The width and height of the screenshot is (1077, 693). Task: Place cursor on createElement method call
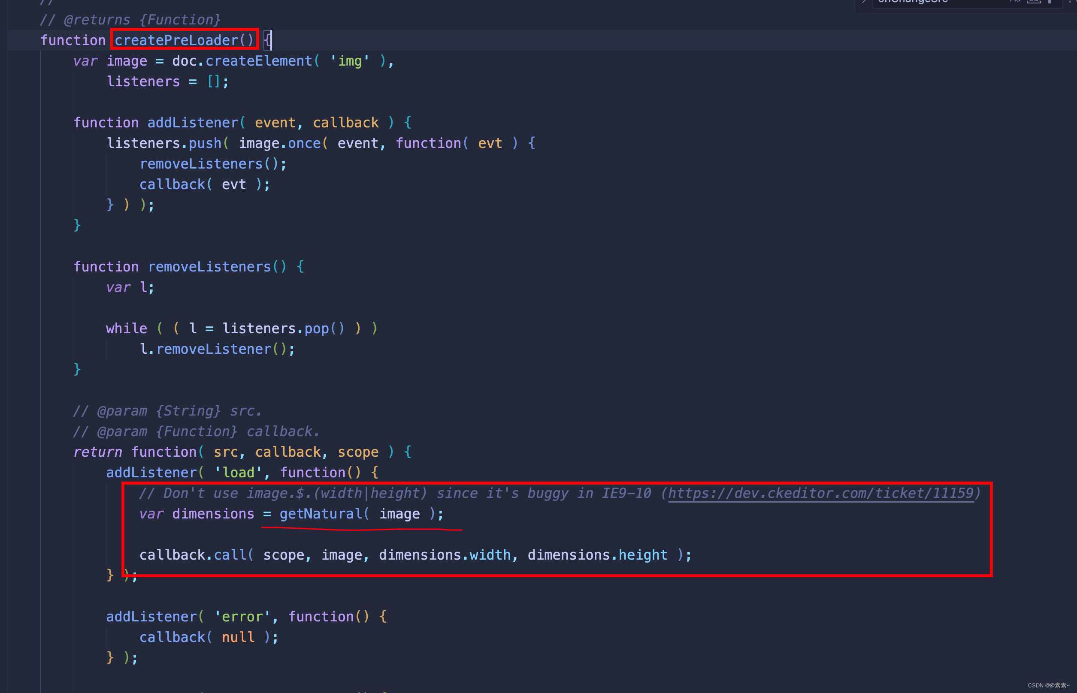(x=259, y=61)
